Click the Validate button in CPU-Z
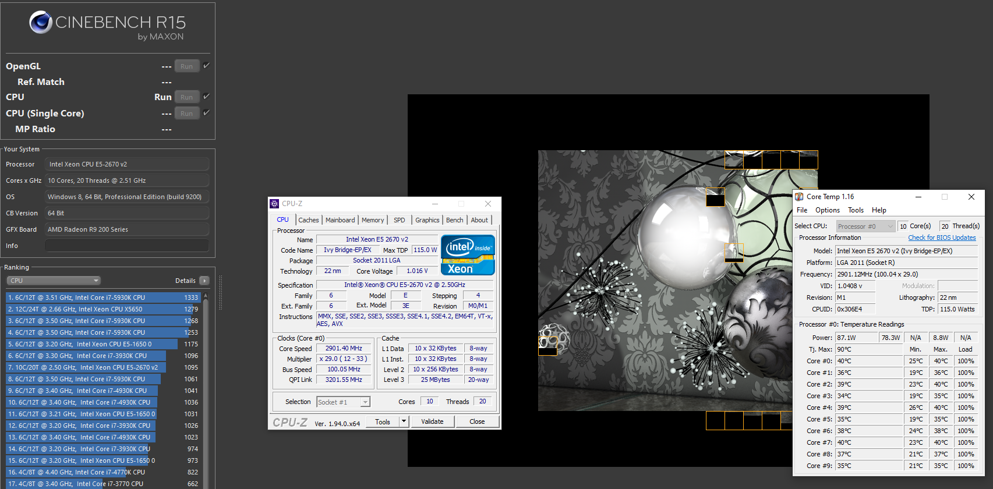 tap(432, 421)
